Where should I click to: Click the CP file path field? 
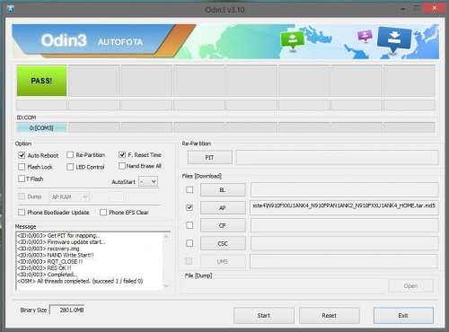[x=344, y=225]
